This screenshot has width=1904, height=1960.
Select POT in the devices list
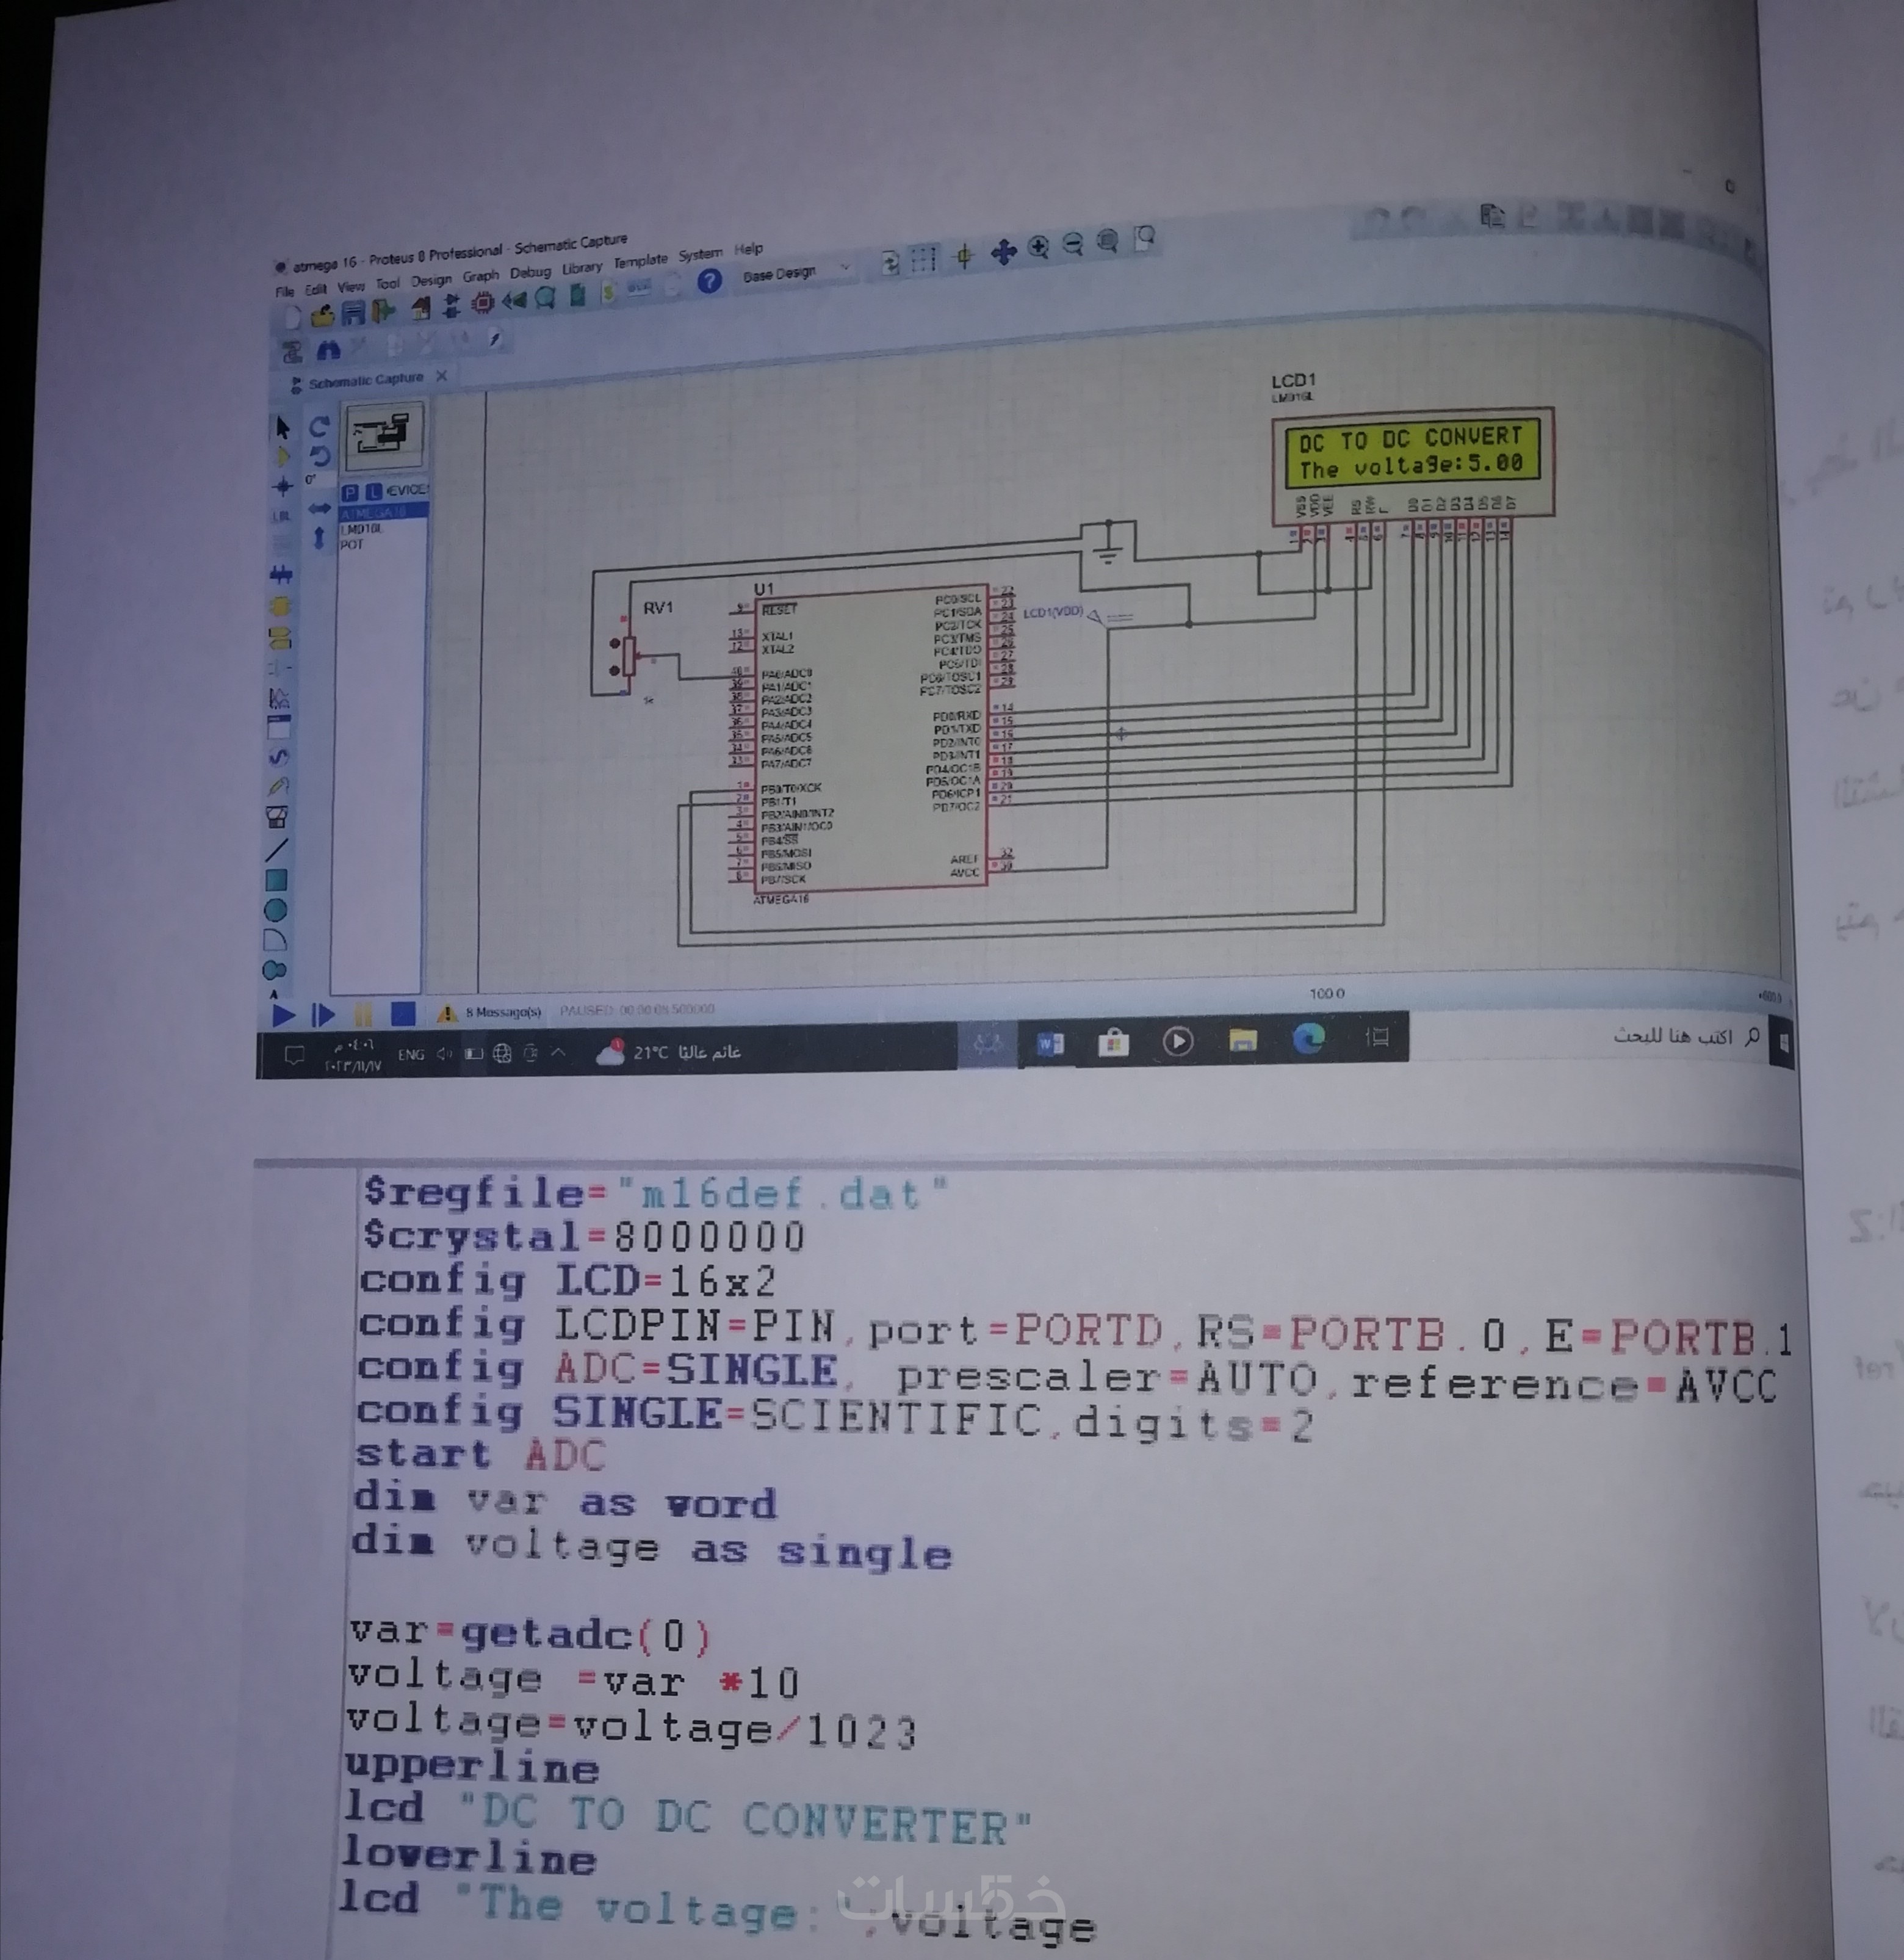[352, 545]
